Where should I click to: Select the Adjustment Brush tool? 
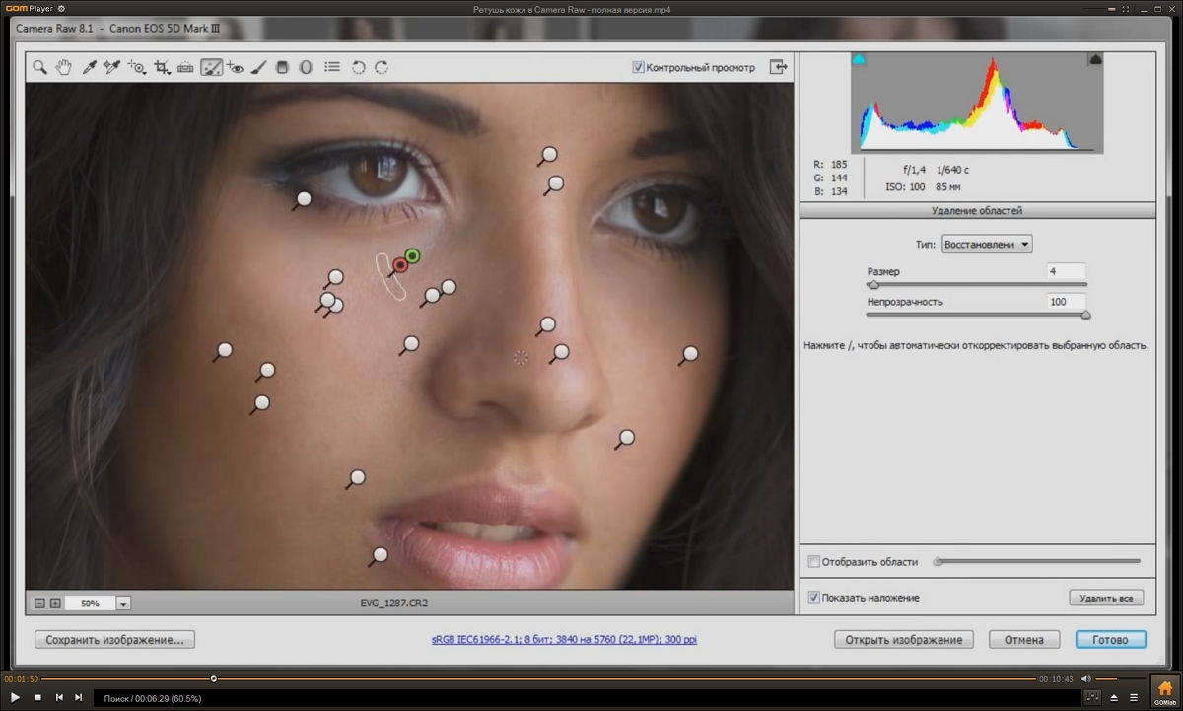click(258, 67)
